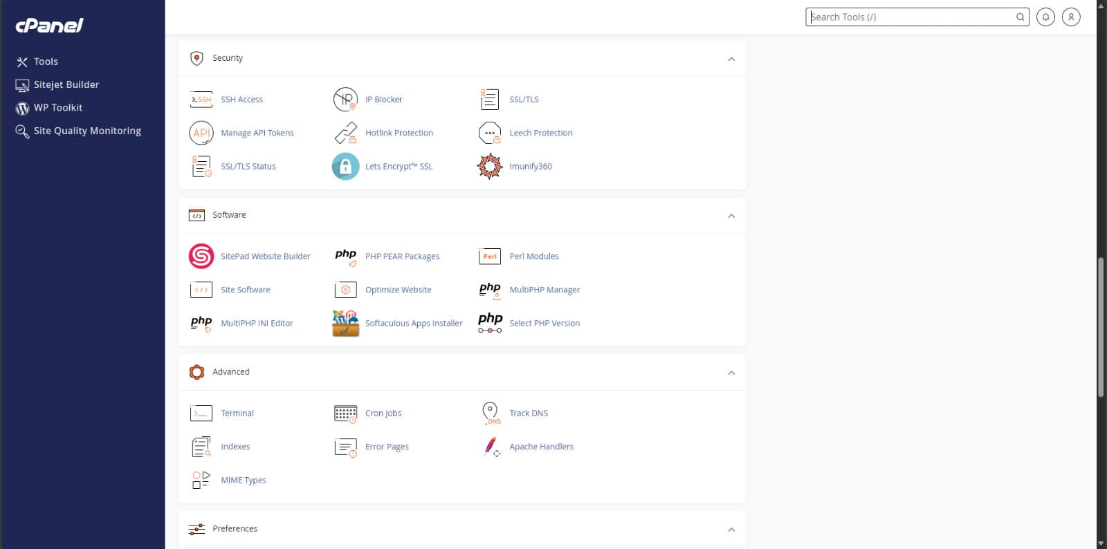Open WP Toolkit from sidebar
Image resolution: width=1107 pixels, height=549 pixels.
[57, 108]
